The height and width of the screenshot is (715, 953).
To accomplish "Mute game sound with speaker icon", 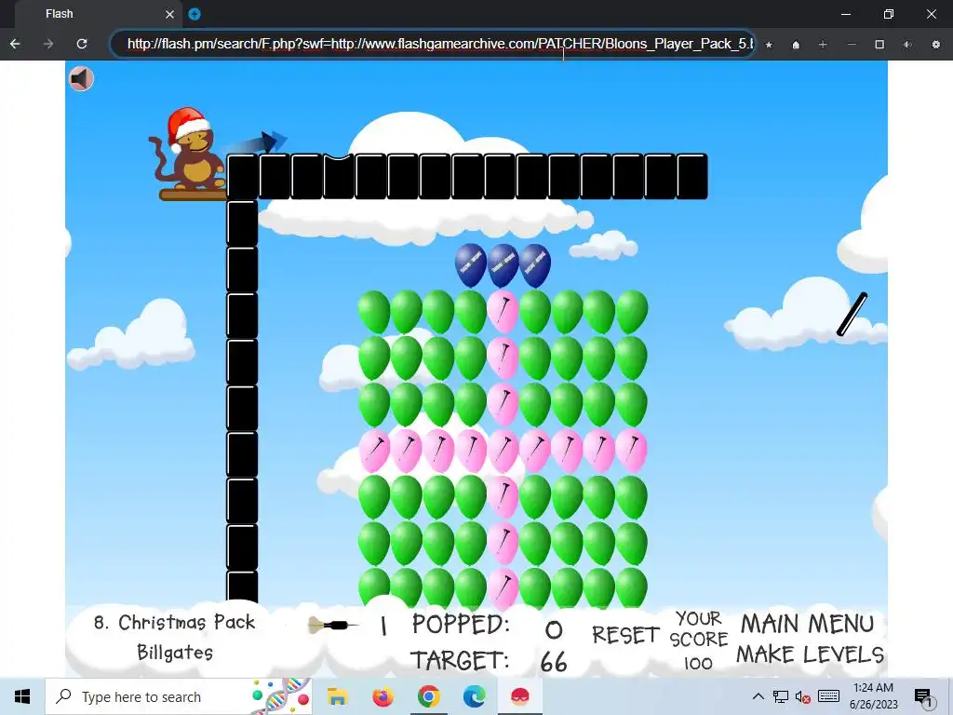I will 81,78.
